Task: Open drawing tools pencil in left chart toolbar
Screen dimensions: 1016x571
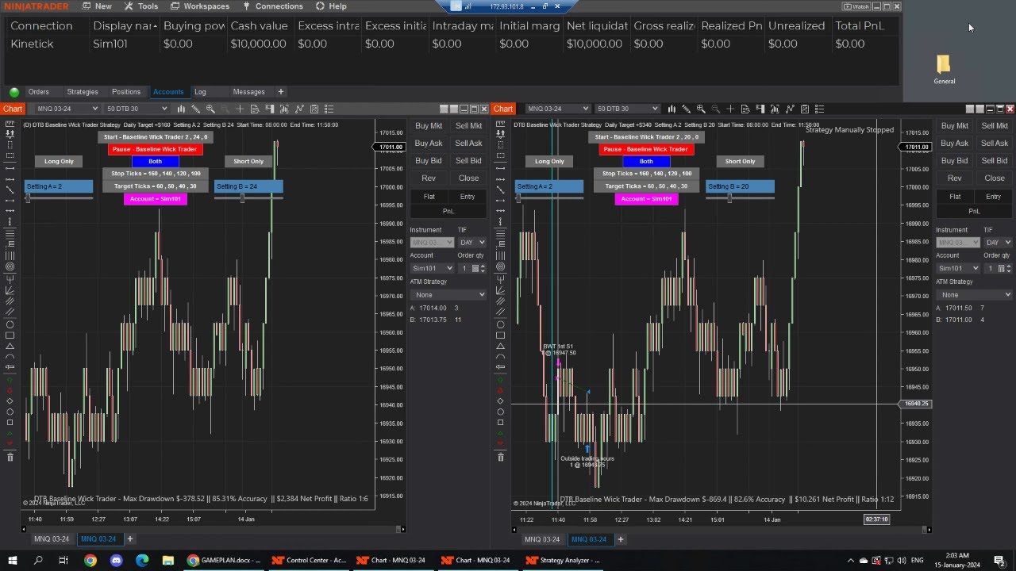Action: (x=195, y=109)
